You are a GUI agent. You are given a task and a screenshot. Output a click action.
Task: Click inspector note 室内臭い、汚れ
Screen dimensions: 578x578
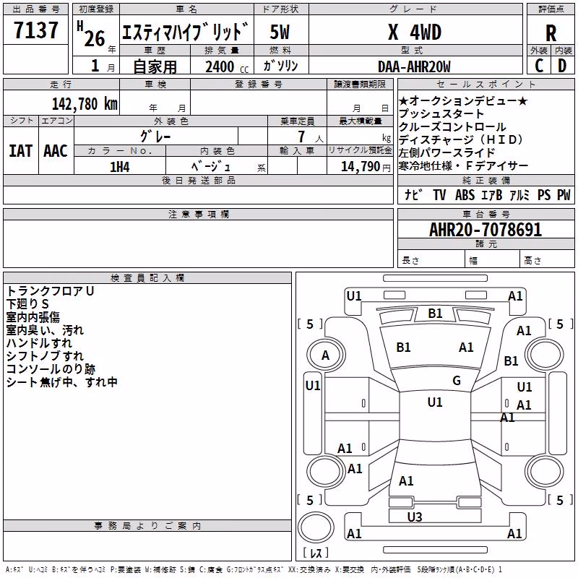(45, 330)
